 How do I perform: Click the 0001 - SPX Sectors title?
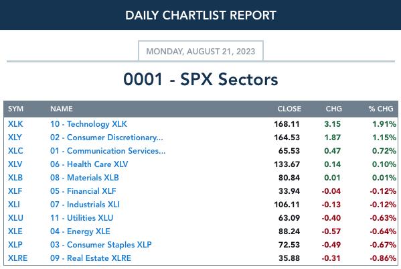click(x=201, y=79)
